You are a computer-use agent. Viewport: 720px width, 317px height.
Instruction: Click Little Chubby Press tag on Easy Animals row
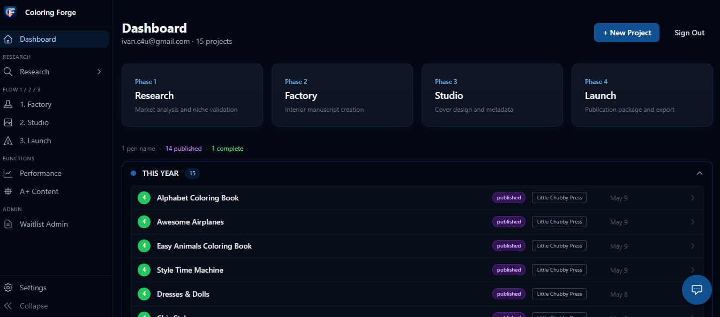559,246
